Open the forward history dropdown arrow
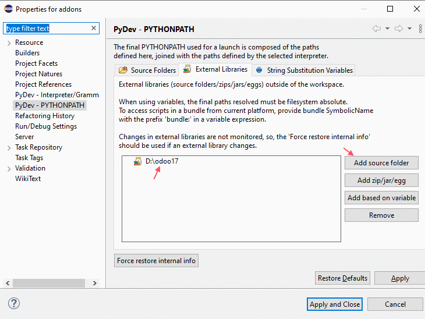425x319 pixels. tap(409, 29)
